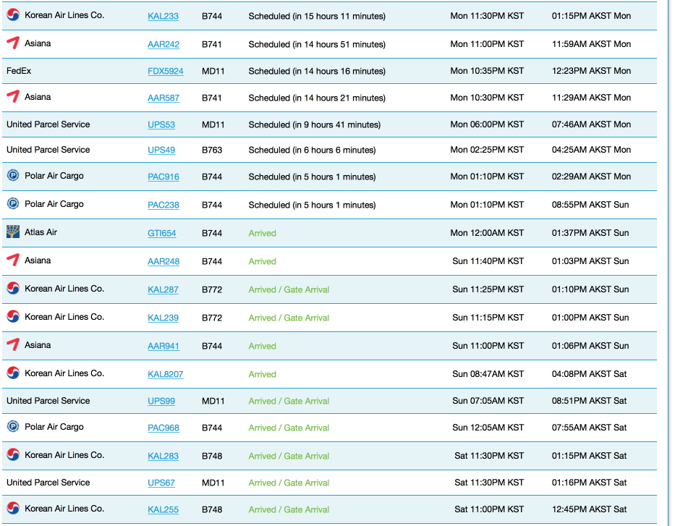The width and height of the screenshot is (675, 526).
Task: Open flight PAC916 link
Action: click(164, 177)
